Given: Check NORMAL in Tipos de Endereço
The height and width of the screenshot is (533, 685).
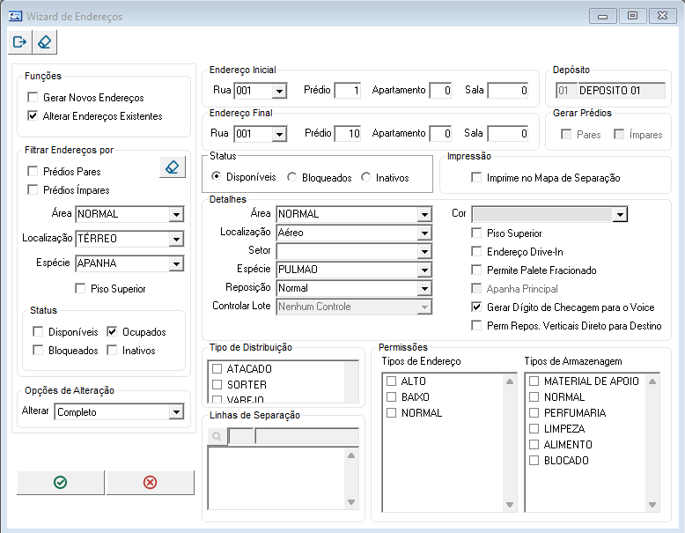Looking at the screenshot, I should click(392, 412).
